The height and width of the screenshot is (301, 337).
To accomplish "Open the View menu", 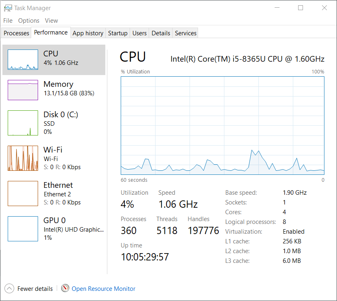I will (51, 21).
